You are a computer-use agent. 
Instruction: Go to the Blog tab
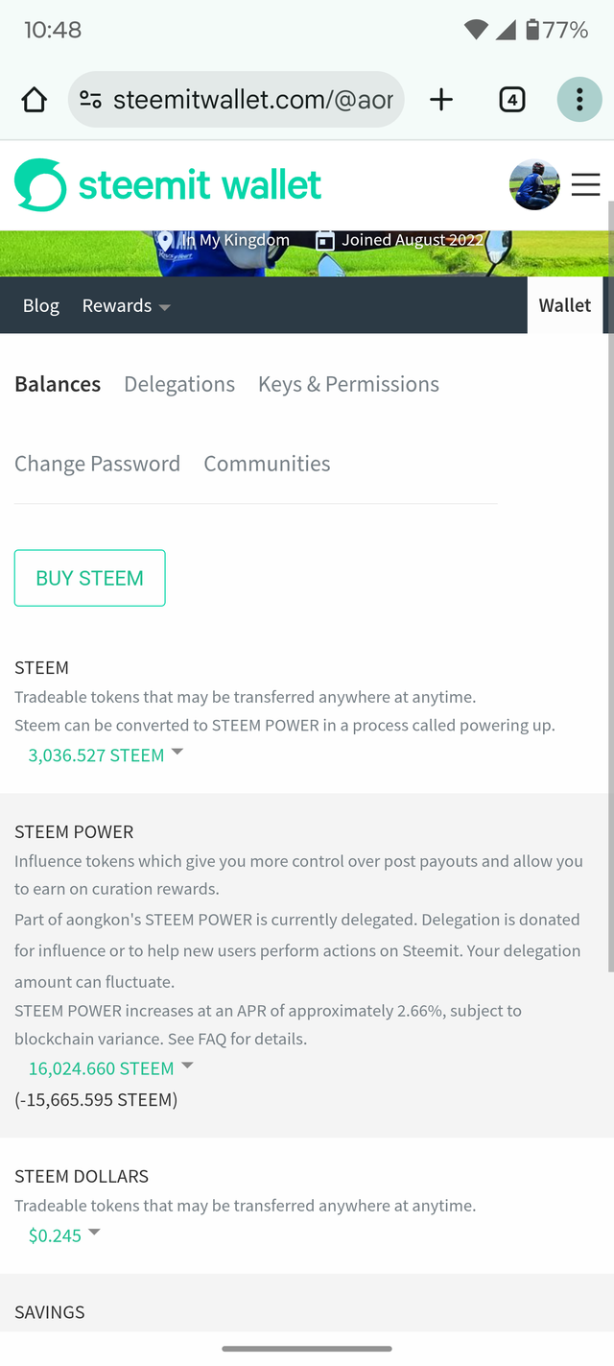(41, 306)
